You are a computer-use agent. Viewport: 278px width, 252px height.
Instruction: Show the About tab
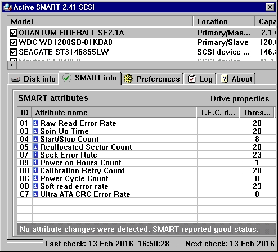coord(236,79)
